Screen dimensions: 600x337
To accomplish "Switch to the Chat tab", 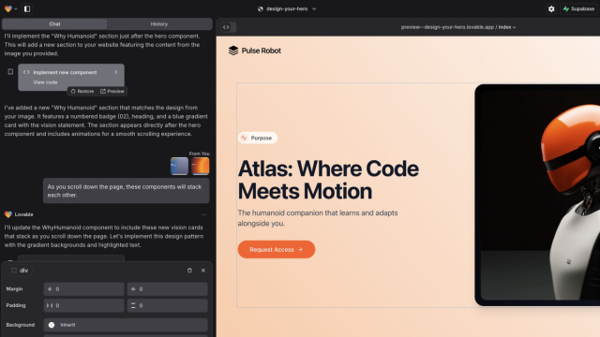I will (54, 23).
